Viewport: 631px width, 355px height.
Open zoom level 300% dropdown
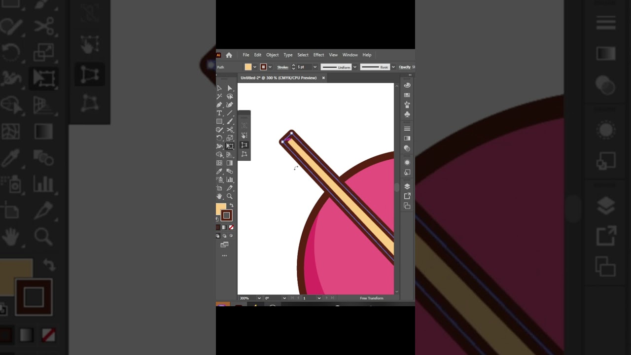pos(259,298)
